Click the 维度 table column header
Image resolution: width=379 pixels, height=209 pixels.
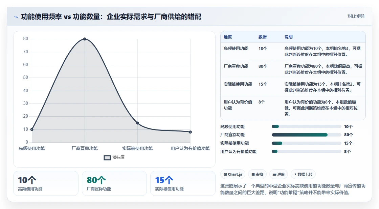pos(228,37)
